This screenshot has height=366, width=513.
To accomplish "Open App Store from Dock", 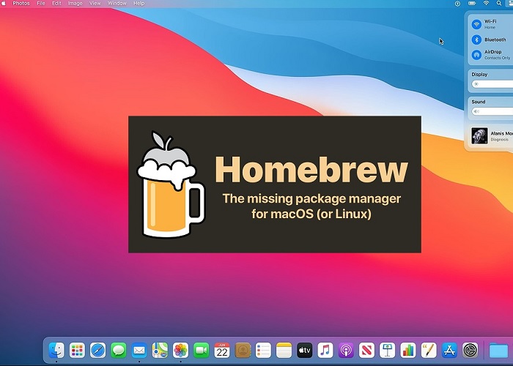I will tap(449, 351).
